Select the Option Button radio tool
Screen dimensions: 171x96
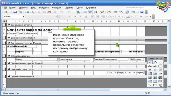(155, 70)
